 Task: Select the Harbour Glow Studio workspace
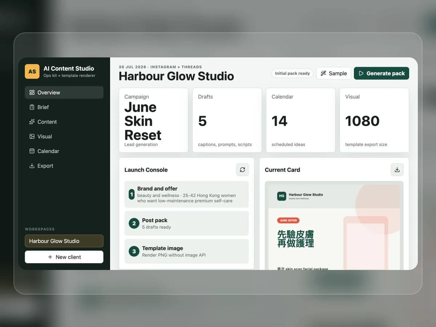pyautogui.click(x=64, y=241)
